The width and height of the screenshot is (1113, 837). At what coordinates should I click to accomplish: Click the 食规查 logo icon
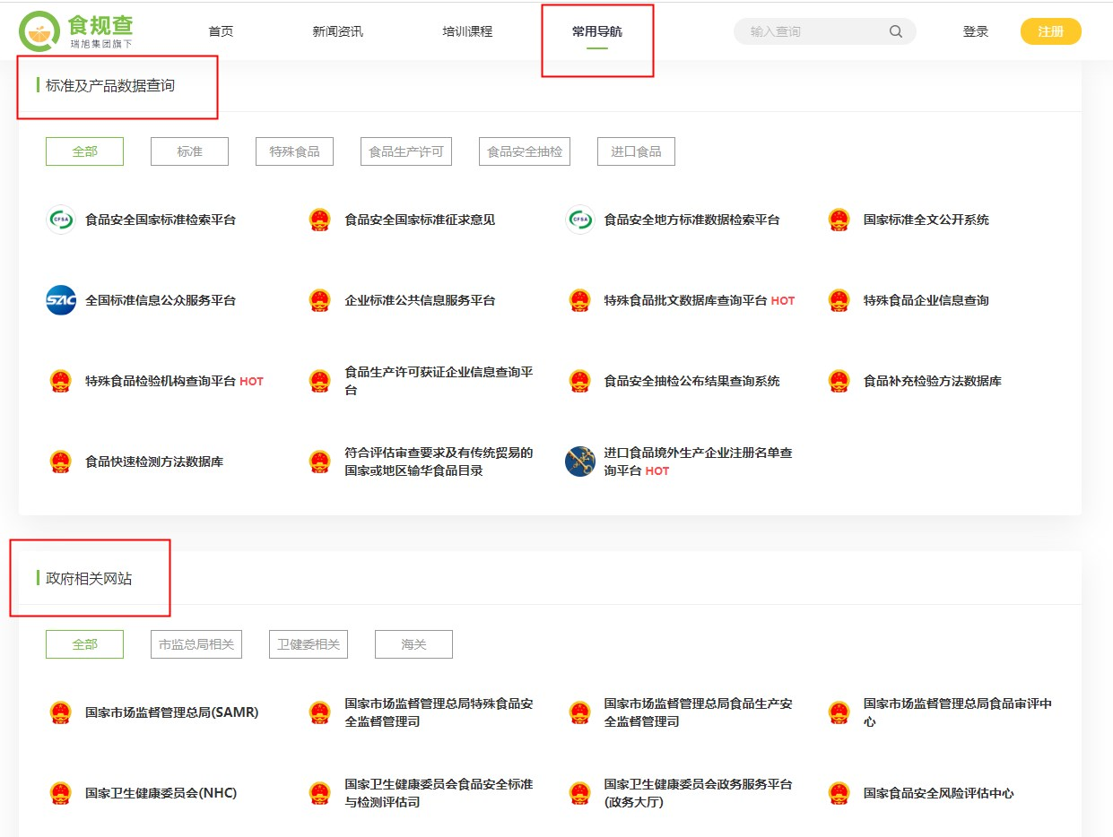click(x=39, y=31)
